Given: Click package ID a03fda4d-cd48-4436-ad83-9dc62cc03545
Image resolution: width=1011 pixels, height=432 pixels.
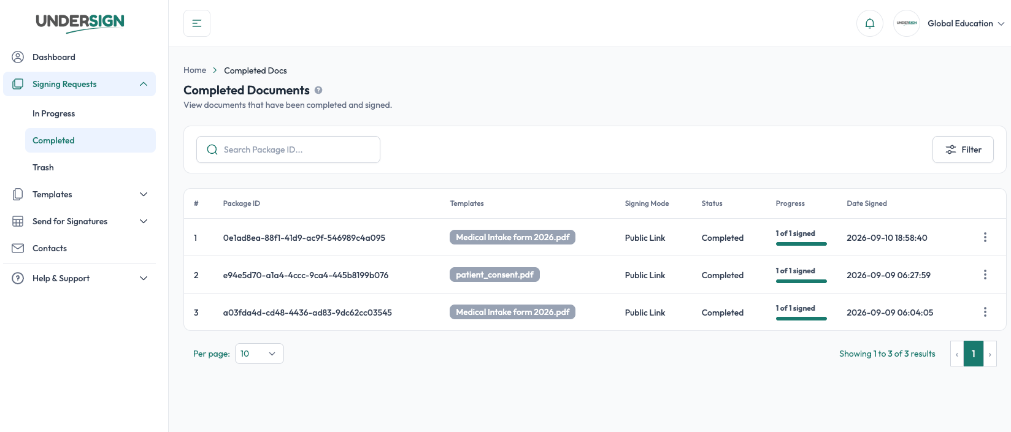Looking at the screenshot, I should pos(307,313).
